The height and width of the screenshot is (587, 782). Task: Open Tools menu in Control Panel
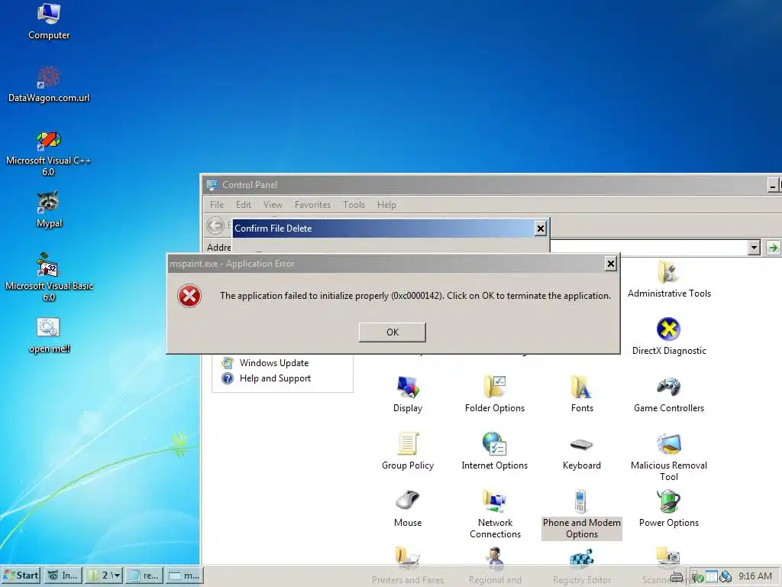(354, 205)
